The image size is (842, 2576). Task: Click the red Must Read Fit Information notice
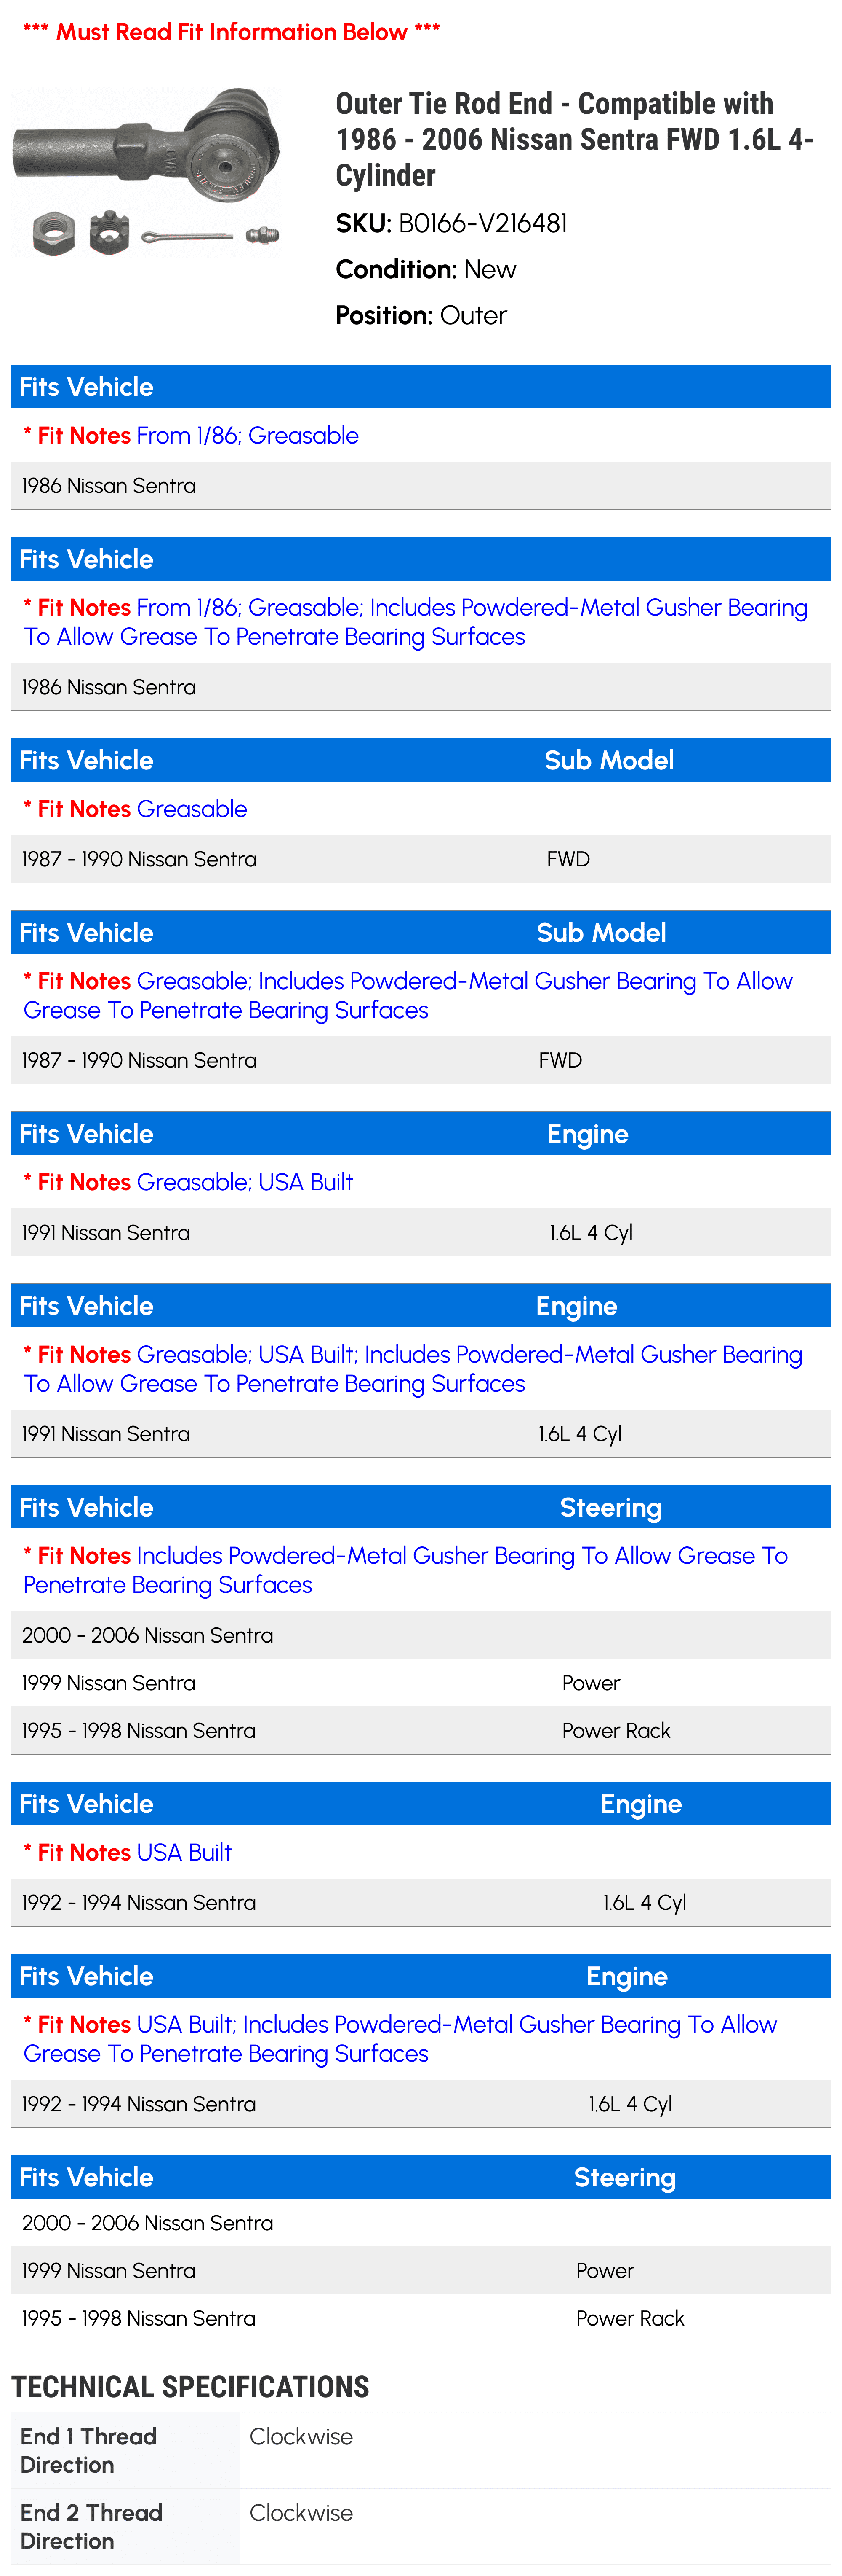(231, 32)
